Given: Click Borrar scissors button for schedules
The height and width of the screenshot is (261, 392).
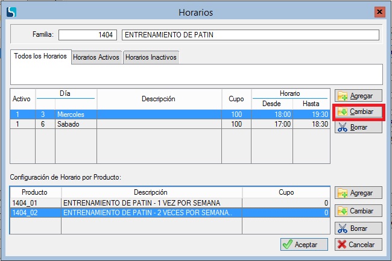Looking at the screenshot, I should 358,128.
